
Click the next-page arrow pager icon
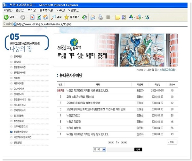(122, 143)
